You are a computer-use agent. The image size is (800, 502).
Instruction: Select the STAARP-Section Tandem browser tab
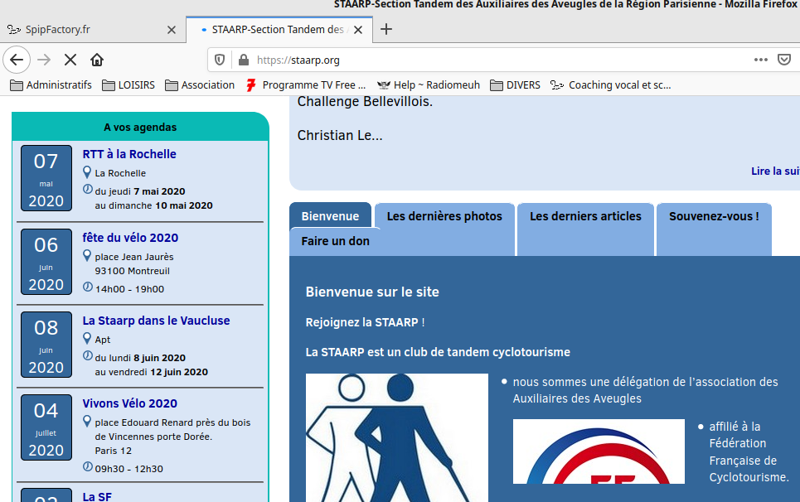[x=279, y=30]
